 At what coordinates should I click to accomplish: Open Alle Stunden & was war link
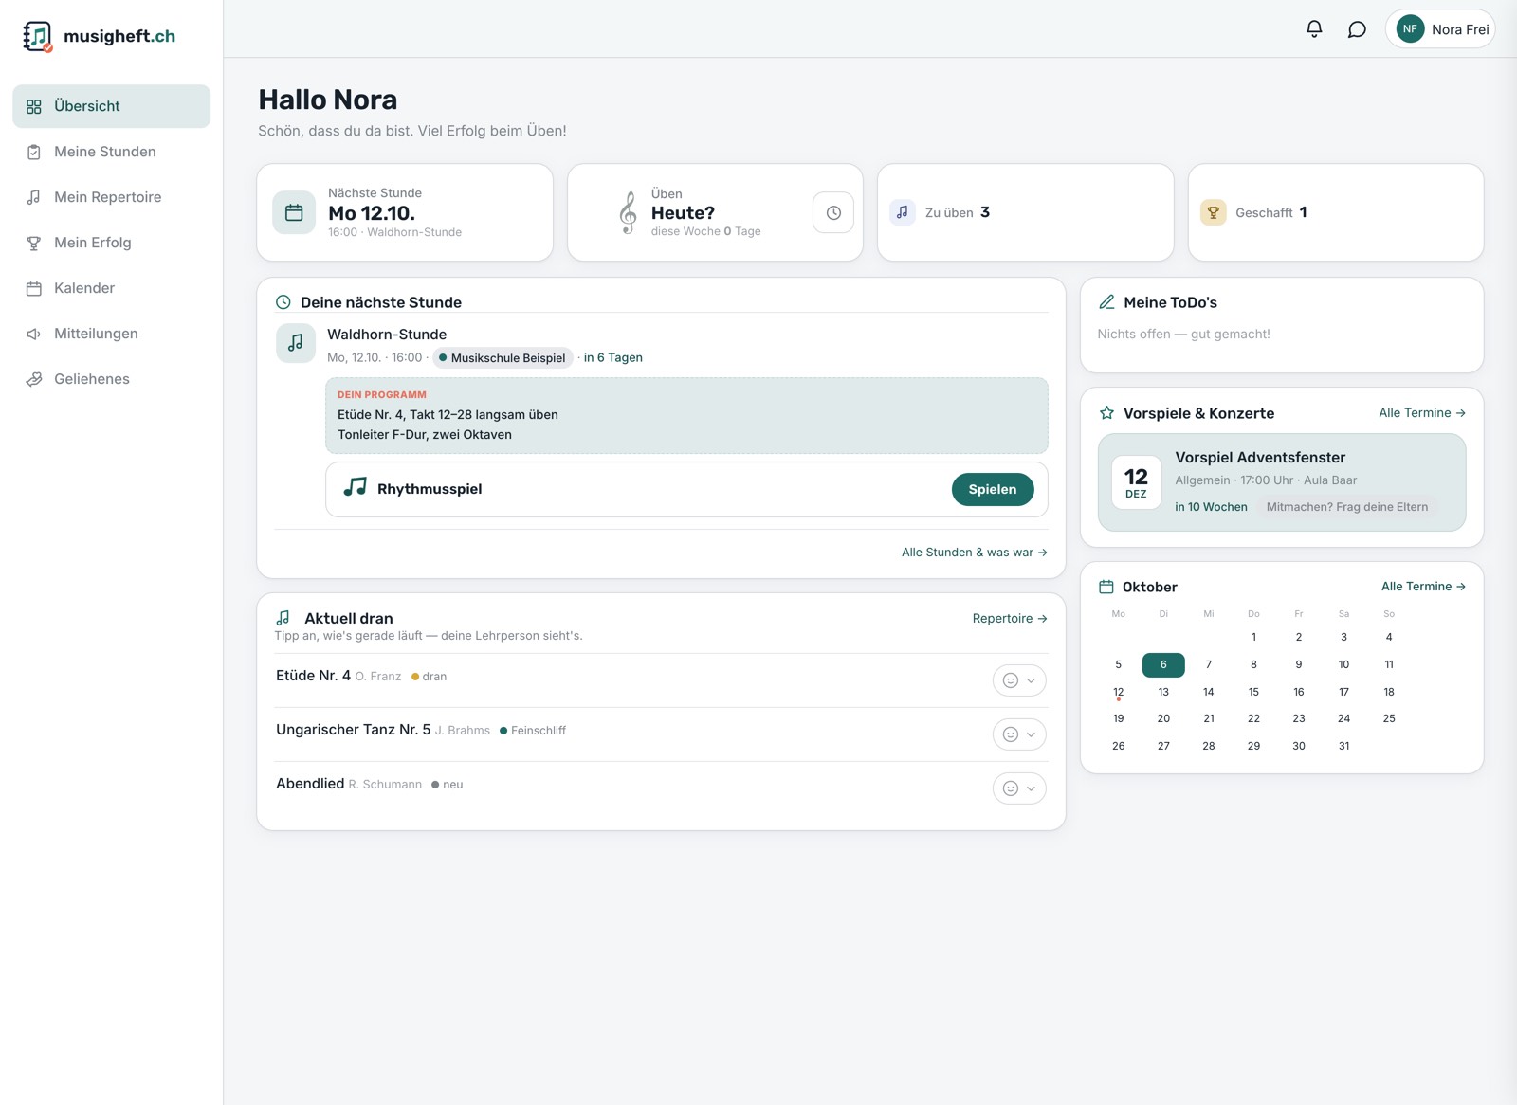click(x=975, y=552)
